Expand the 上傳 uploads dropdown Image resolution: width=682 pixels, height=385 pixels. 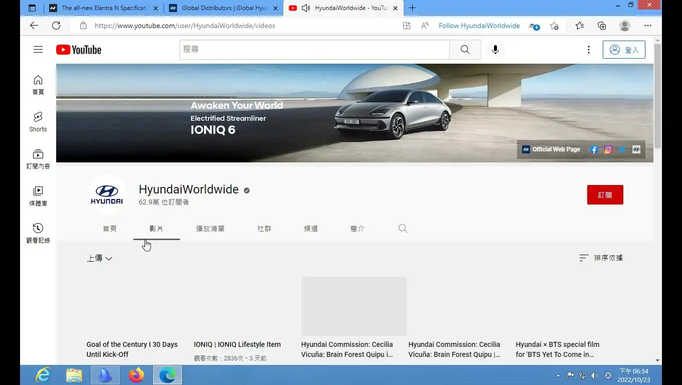(99, 258)
